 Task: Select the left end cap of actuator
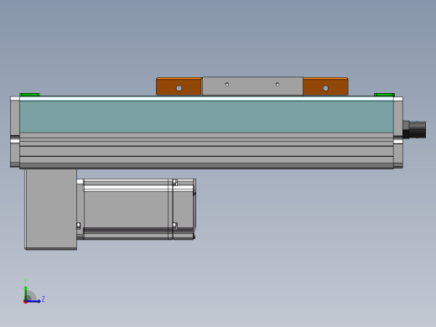(x=15, y=132)
